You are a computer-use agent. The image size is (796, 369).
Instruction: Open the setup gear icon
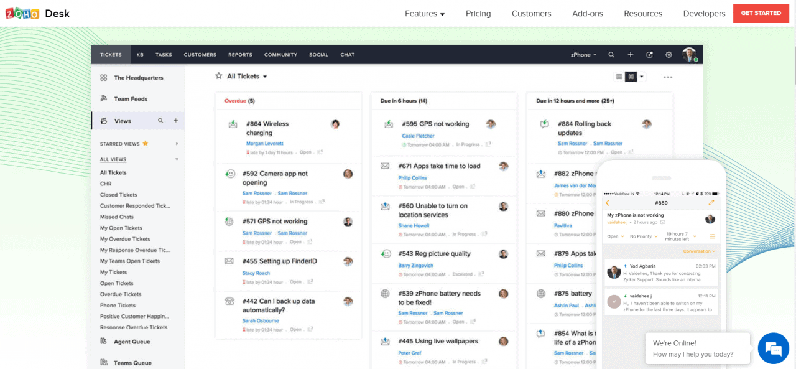tap(669, 55)
